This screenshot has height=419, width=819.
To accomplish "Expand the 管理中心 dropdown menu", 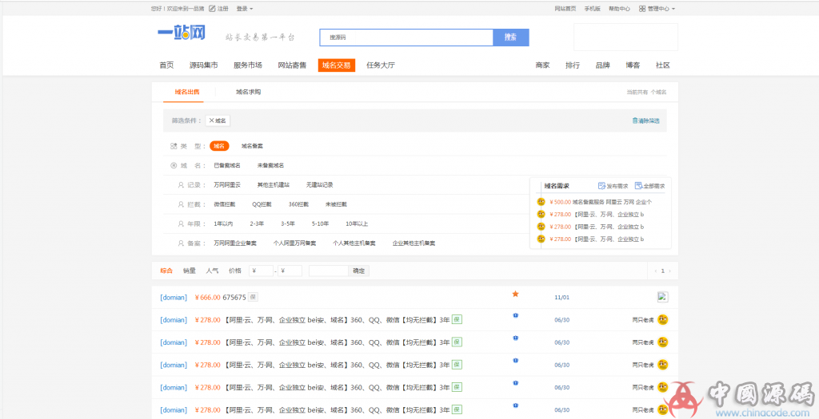I will pos(661,9).
